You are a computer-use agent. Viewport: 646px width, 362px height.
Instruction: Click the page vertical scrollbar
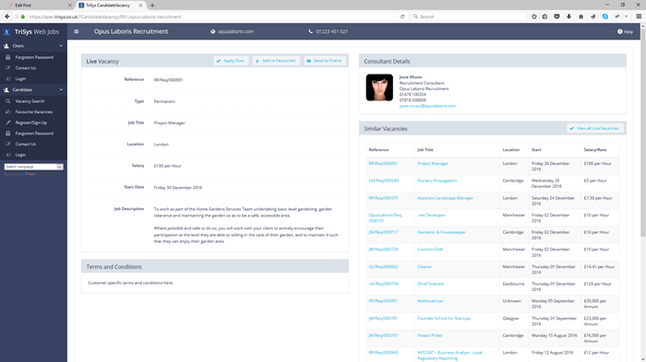643,132
